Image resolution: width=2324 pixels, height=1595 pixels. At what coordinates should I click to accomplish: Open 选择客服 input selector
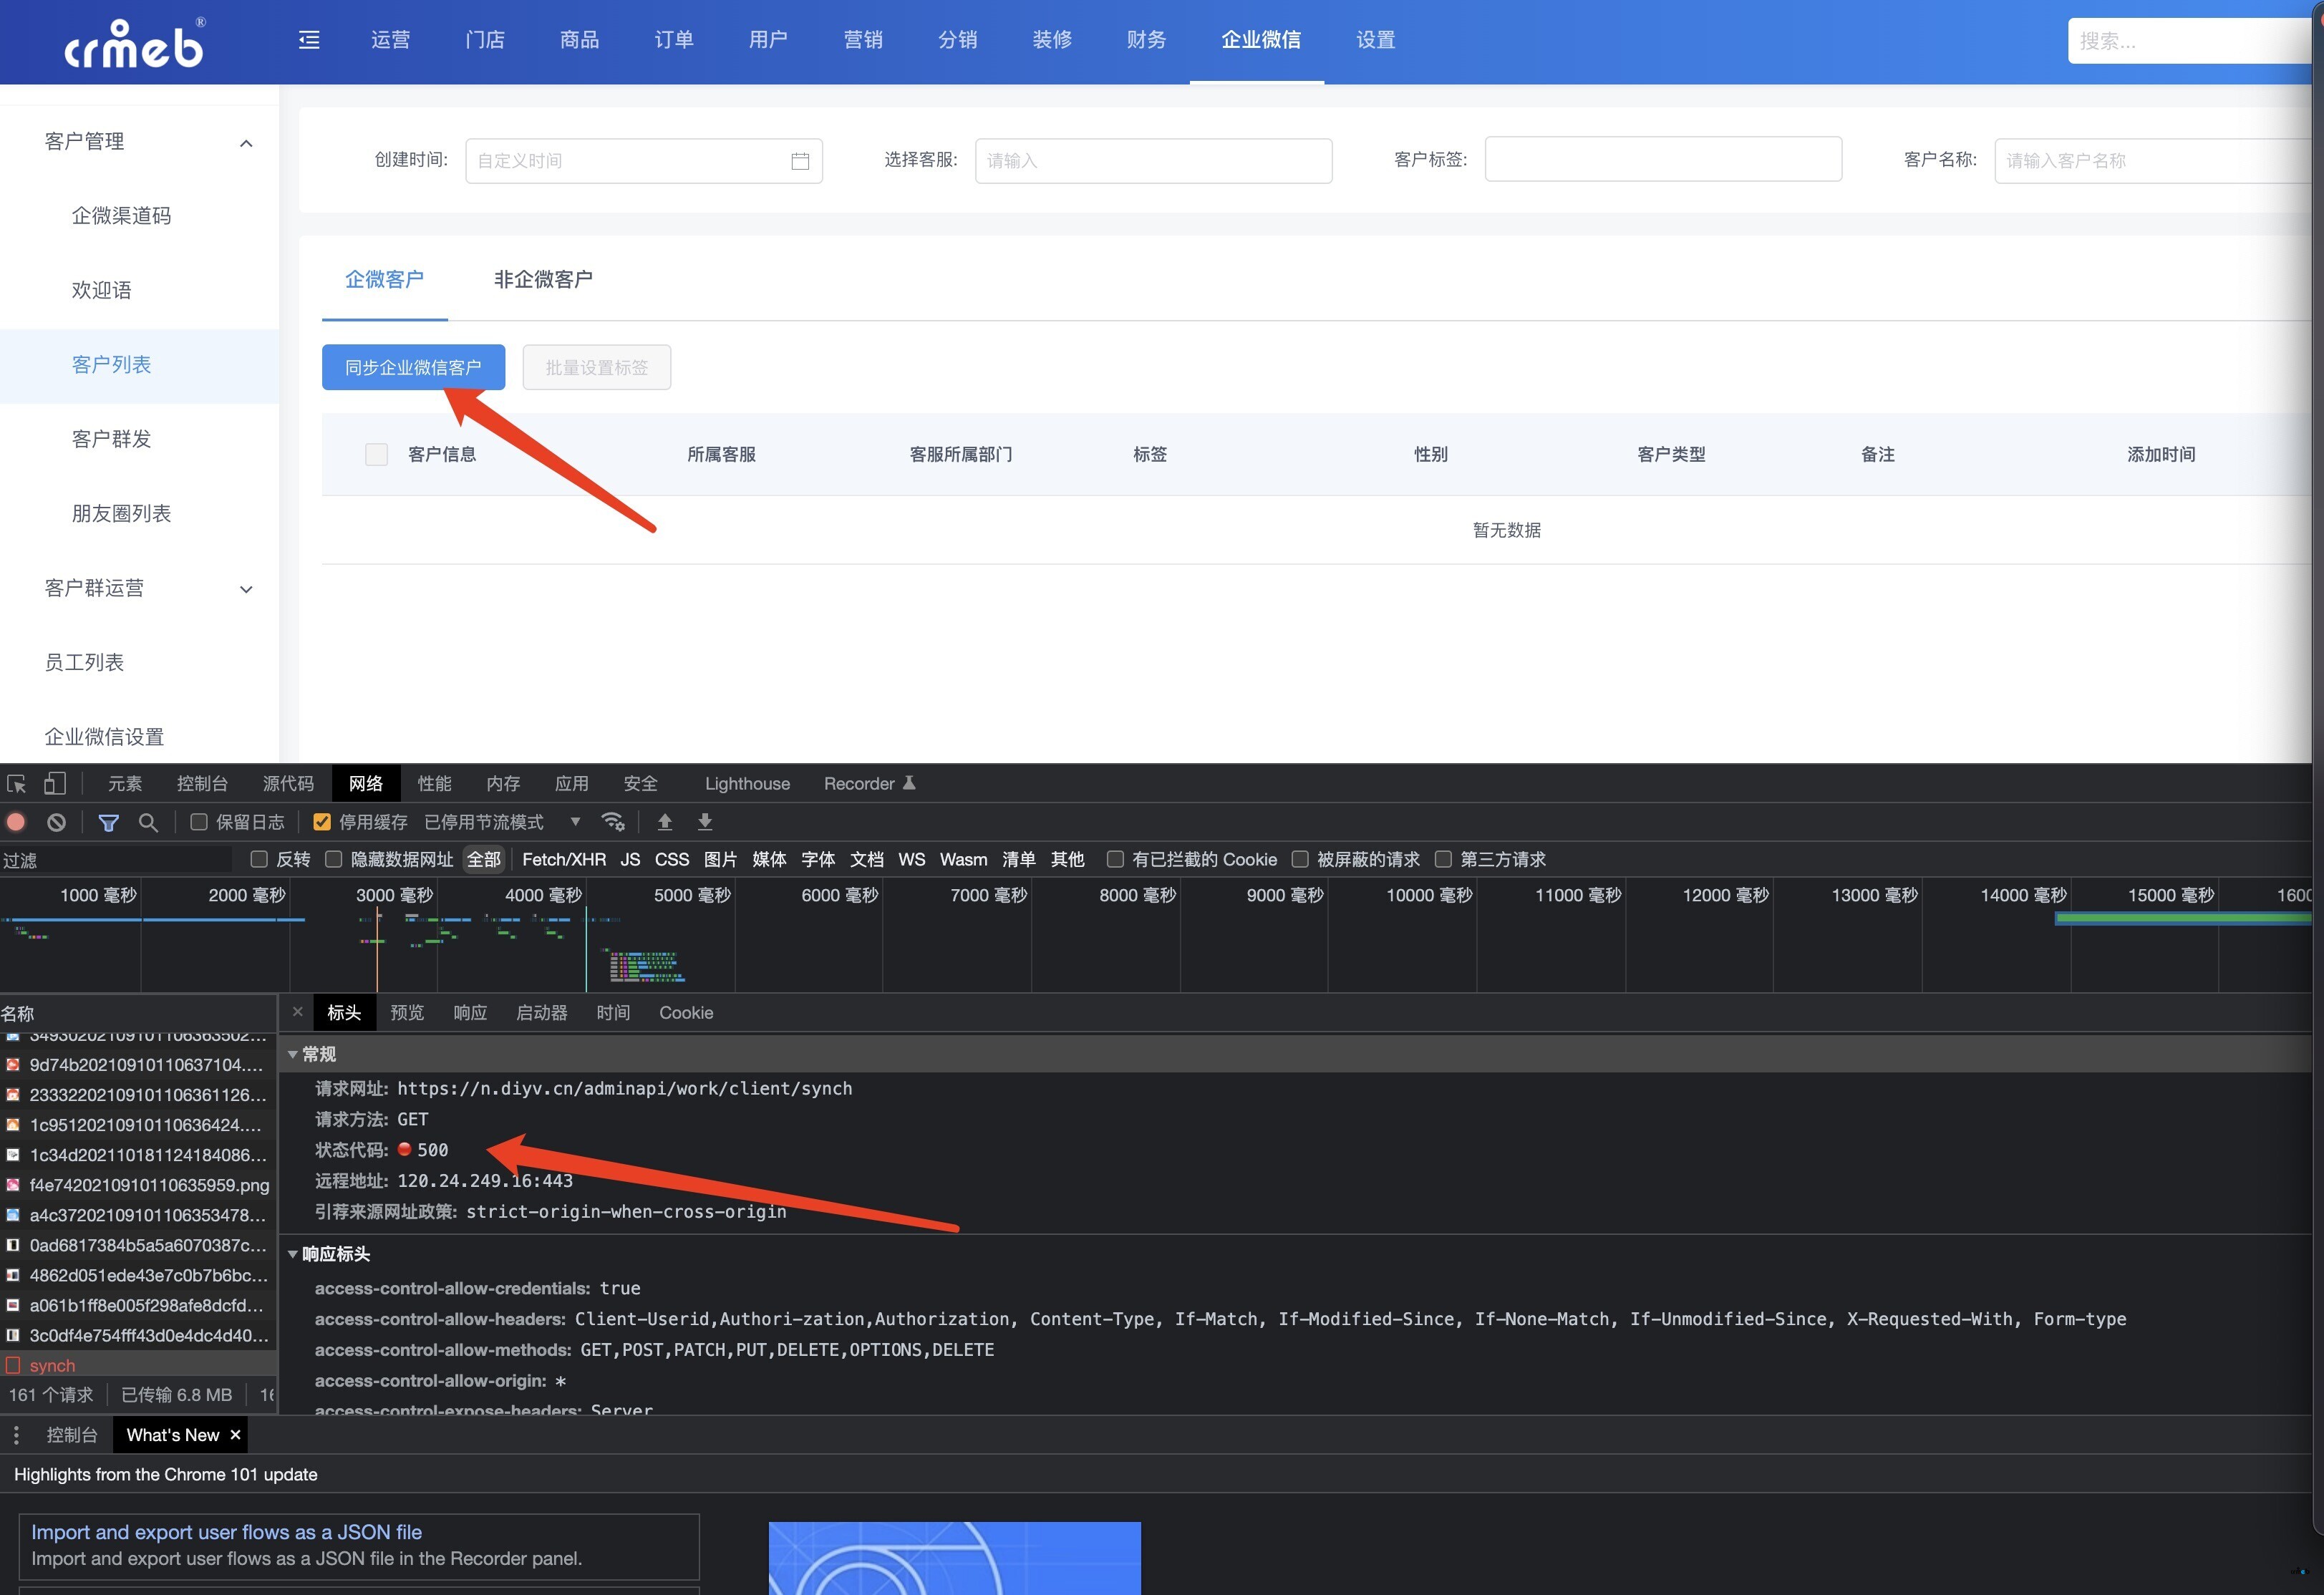tap(1153, 161)
